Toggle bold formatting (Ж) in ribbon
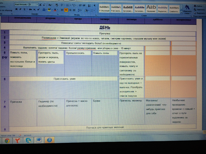Screen dimensions: 206x154 click(16, 9)
